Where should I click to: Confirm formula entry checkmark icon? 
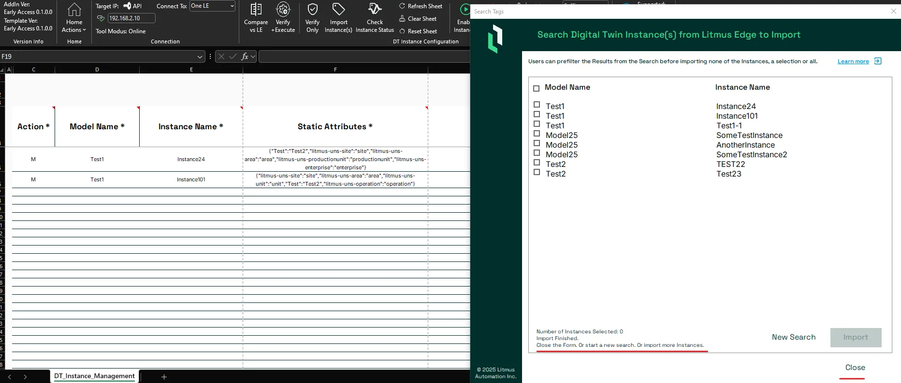pos(233,56)
